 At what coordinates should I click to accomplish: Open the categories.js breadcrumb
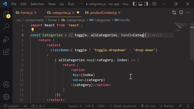click(x=73, y=20)
